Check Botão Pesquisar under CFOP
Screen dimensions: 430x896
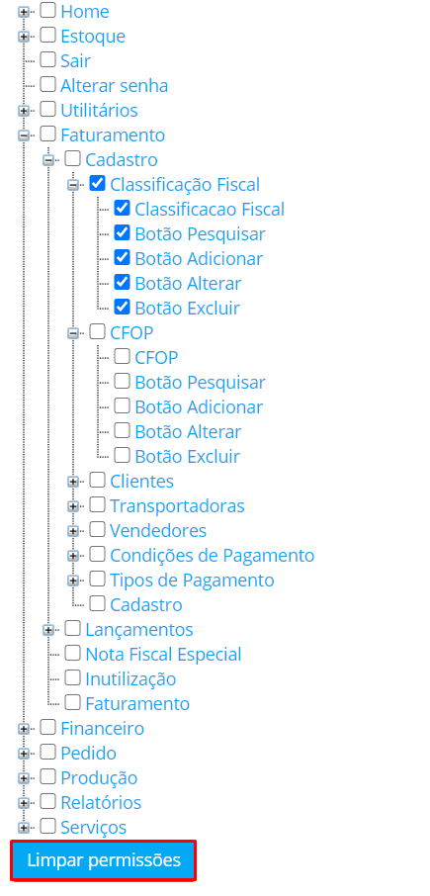[x=123, y=381]
